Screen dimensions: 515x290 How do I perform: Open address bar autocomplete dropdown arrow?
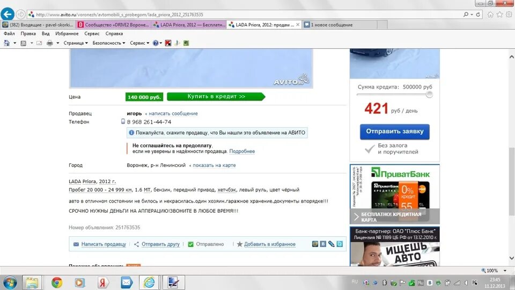[472, 15]
